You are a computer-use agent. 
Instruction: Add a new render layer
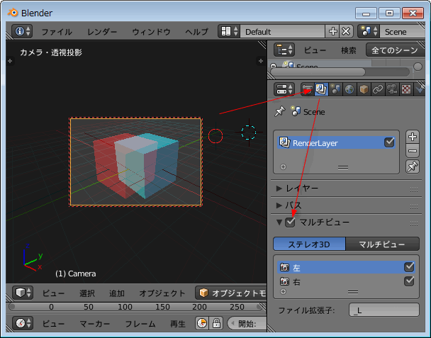pos(413,137)
